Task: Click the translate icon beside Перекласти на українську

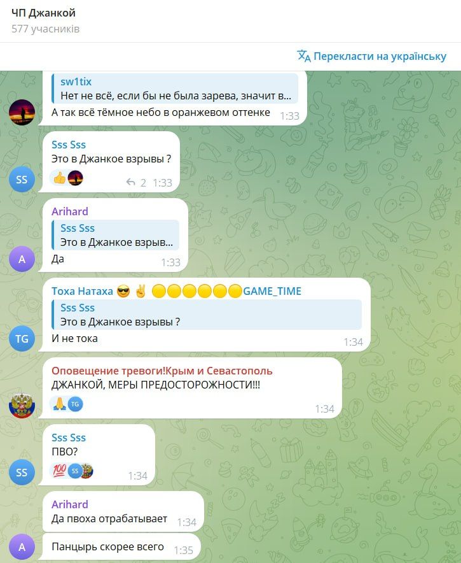Action: click(x=304, y=56)
